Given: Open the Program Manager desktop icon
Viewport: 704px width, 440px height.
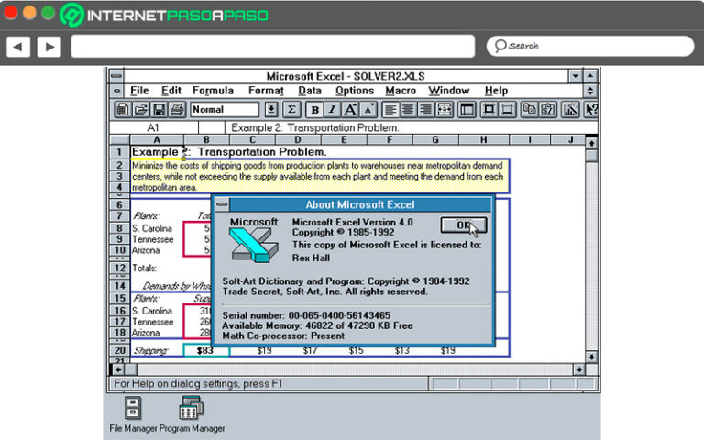Looking at the screenshot, I should click(x=192, y=408).
